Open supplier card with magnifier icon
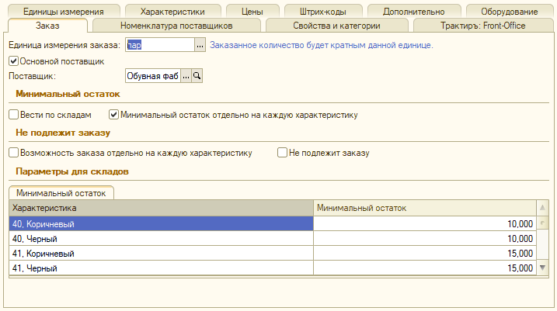 coord(197,76)
